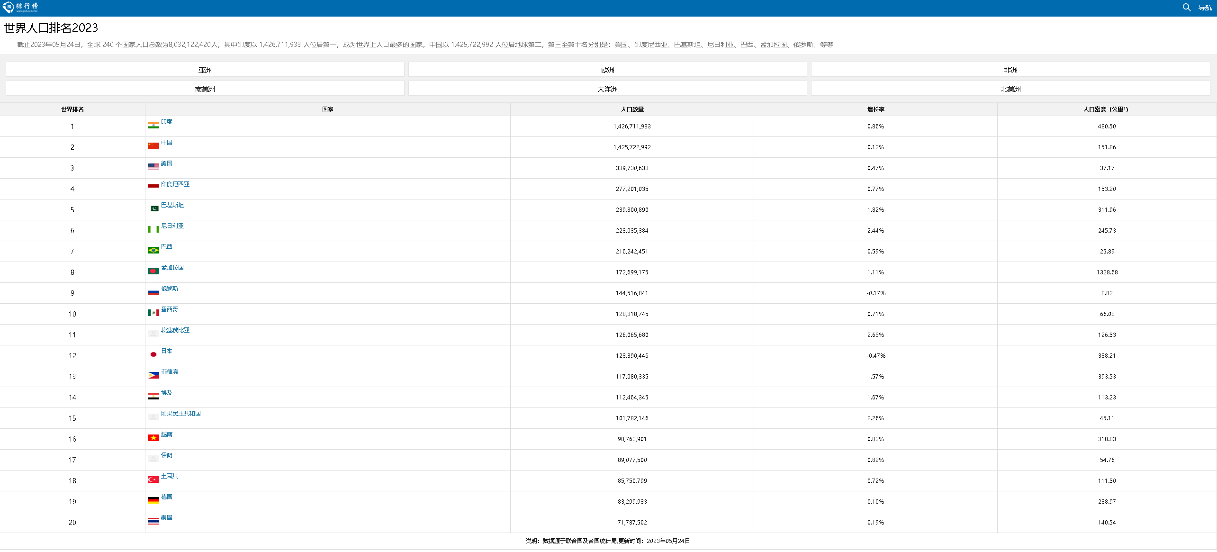Click the Turkey flag icon
1217x552 pixels.
click(153, 480)
